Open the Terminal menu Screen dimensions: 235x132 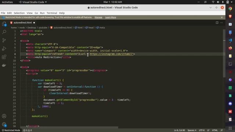[52, 13]
